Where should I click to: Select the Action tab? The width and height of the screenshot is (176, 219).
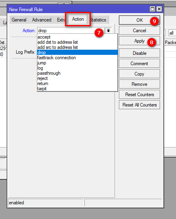tap(78, 19)
